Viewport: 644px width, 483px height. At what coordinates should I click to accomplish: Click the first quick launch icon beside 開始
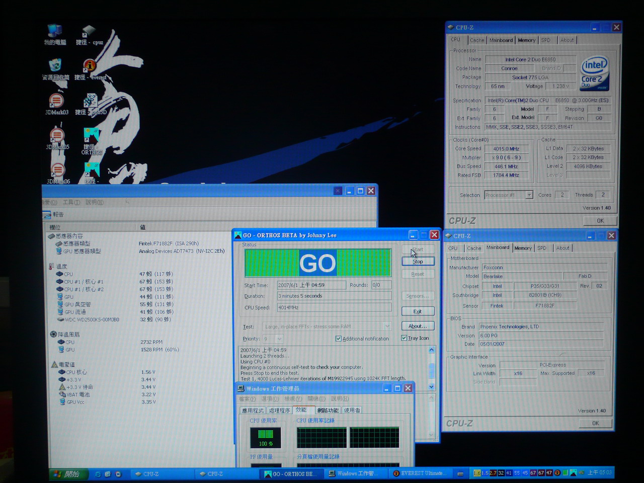[98, 474]
